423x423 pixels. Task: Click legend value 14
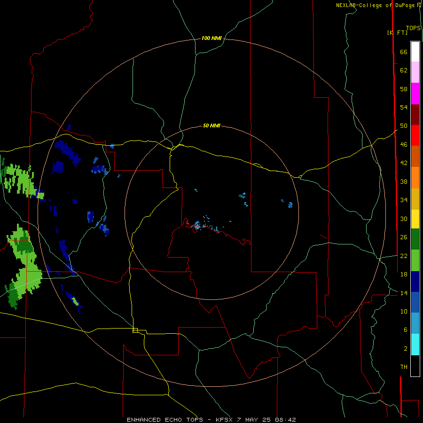404,293
